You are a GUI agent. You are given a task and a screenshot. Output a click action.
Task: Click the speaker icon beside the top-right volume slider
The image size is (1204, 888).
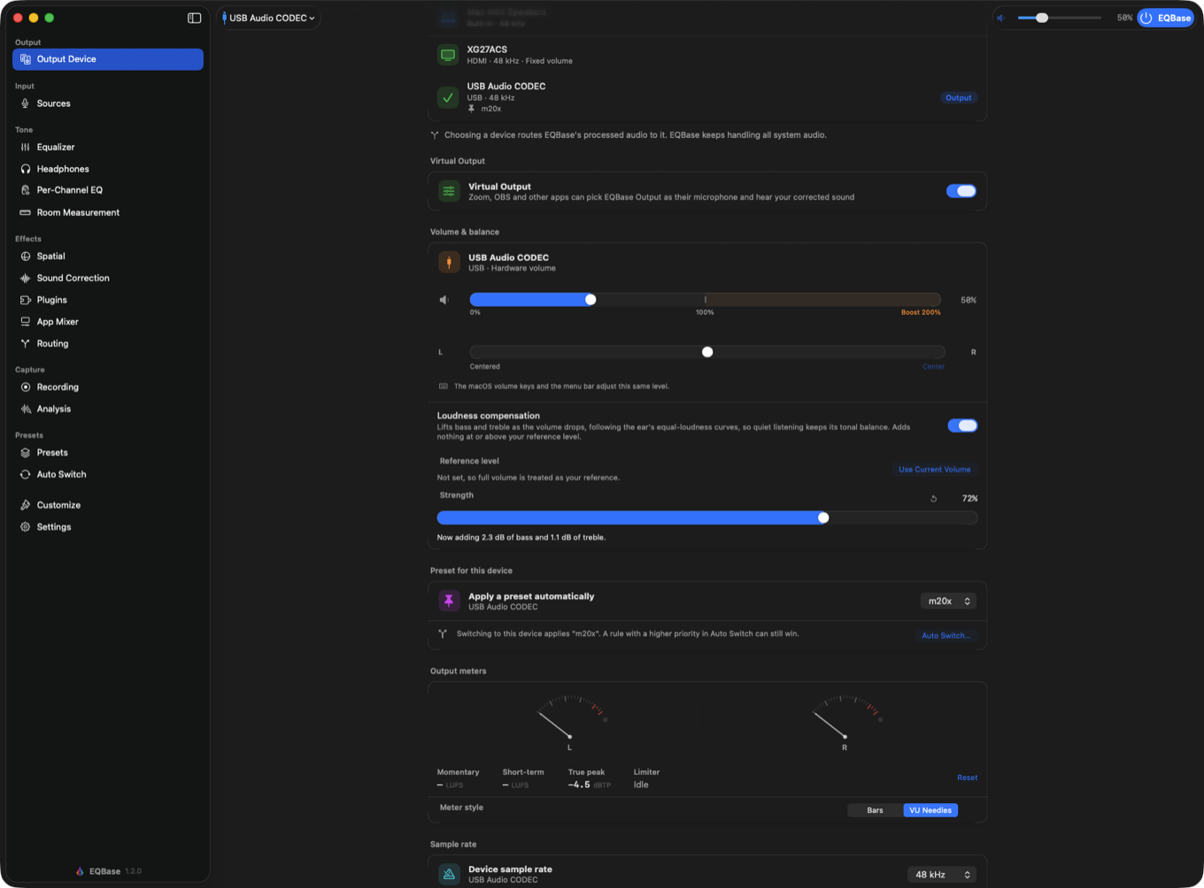(x=1001, y=18)
